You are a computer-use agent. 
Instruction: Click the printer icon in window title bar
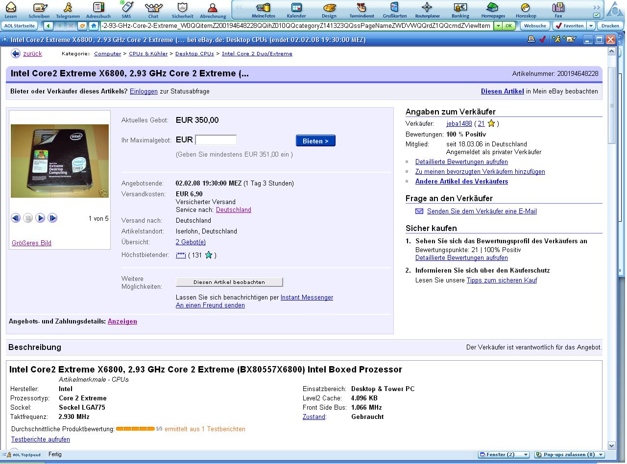point(531,40)
